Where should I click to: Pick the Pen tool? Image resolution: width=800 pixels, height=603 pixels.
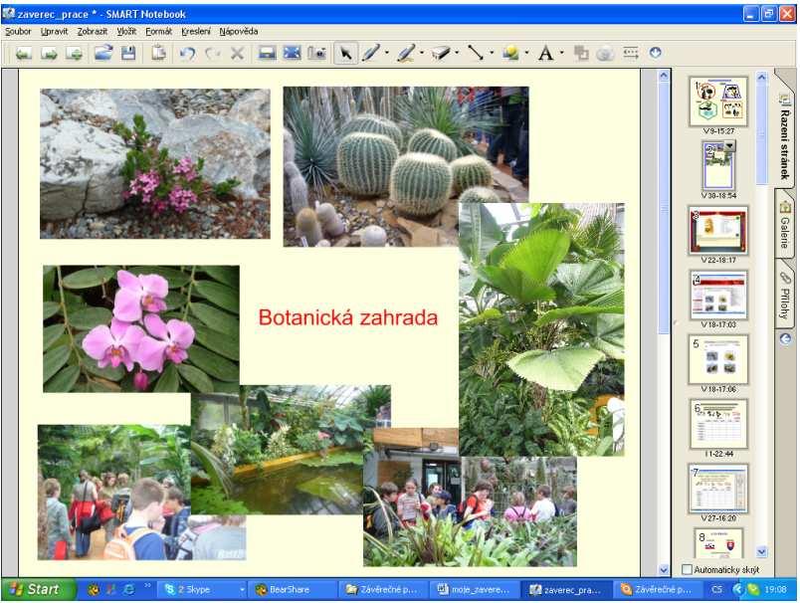coord(371,53)
